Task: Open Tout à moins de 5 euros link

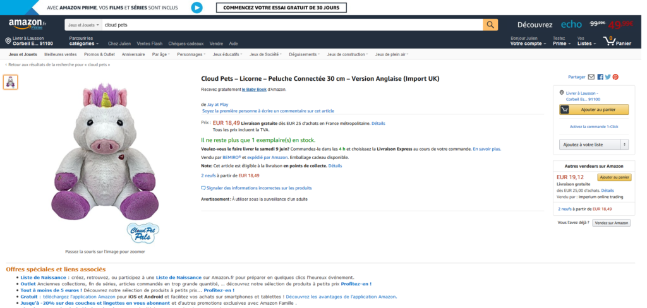Action: (51, 290)
